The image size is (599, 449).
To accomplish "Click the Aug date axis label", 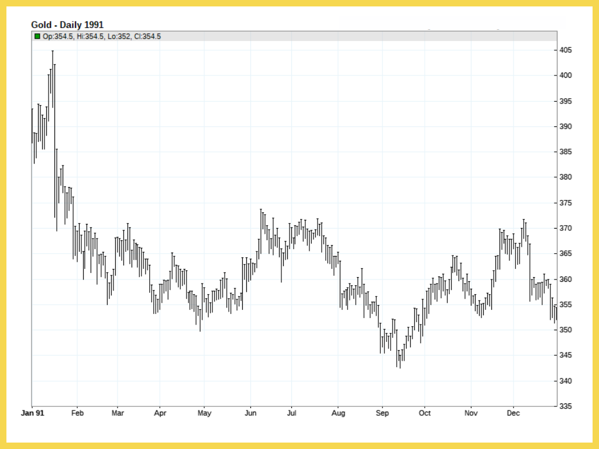I will (338, 413).
